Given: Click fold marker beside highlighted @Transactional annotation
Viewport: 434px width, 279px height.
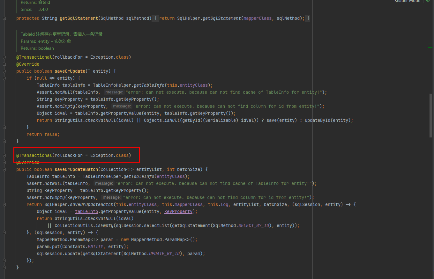Looking at the screenshot, I should tap(4, 155).
